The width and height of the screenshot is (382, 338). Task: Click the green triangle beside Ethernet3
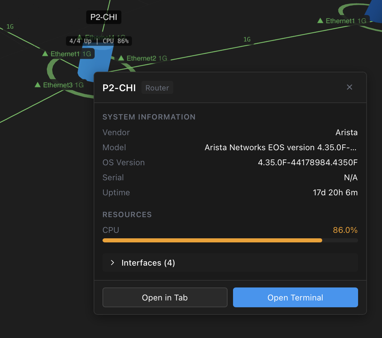tap(38, 85)
